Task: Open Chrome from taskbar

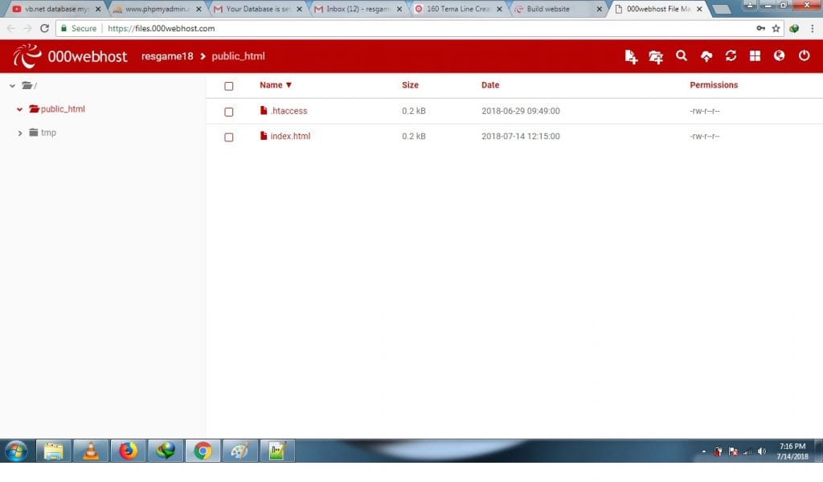Action: [203, 451]
